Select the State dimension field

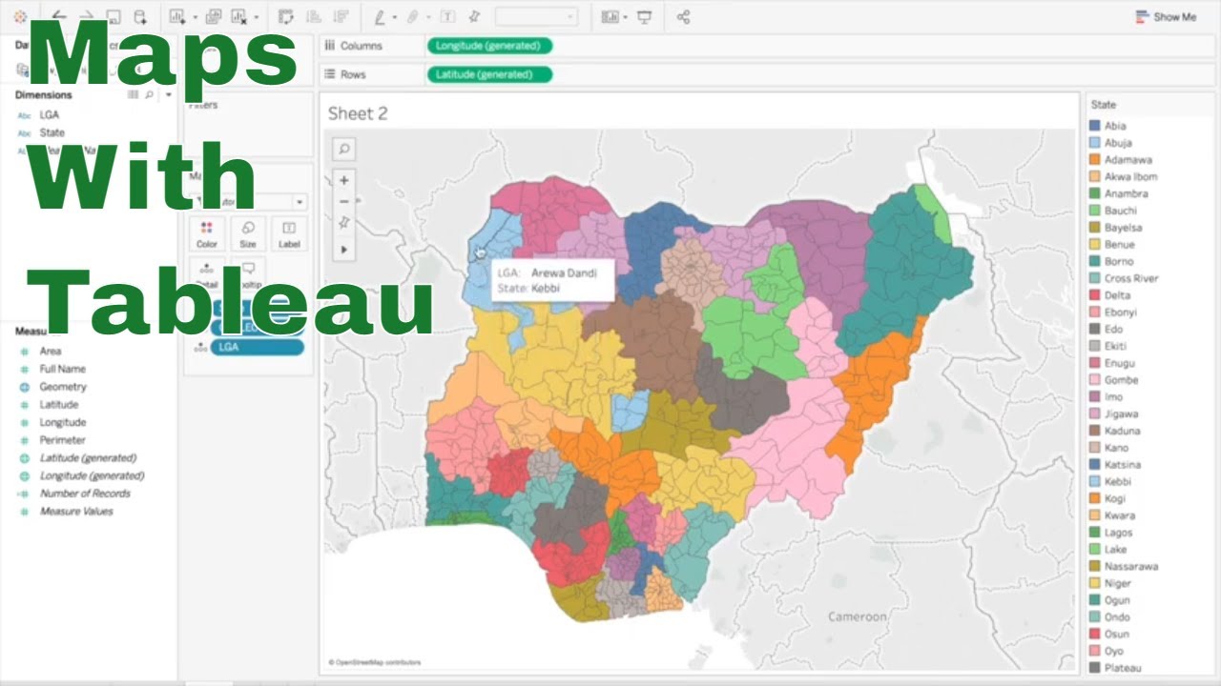click(52, 132)
